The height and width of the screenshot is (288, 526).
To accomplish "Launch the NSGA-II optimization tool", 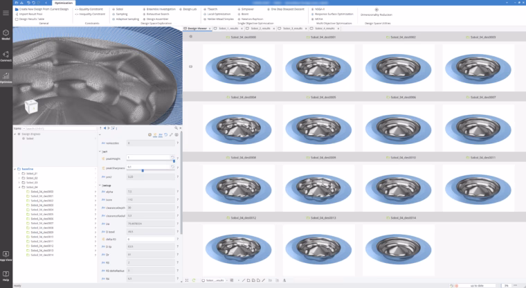I will 318,9.
